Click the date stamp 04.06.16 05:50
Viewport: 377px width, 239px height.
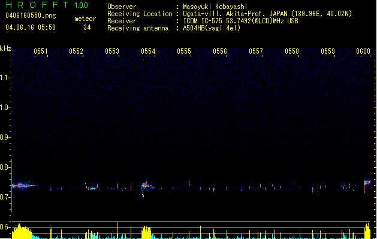pos(31,27)
